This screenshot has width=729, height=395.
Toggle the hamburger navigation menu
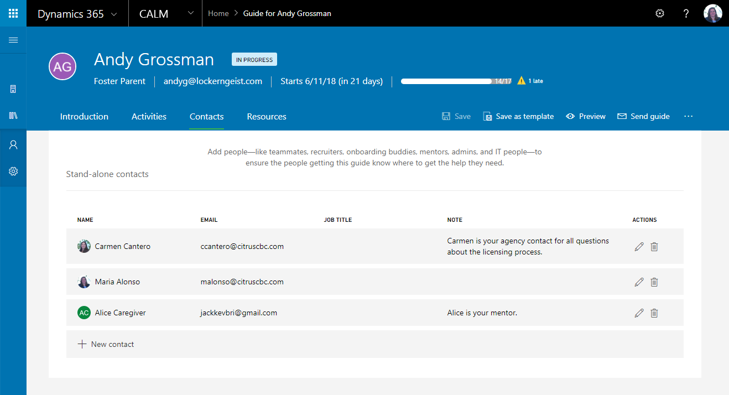(13, 40)
